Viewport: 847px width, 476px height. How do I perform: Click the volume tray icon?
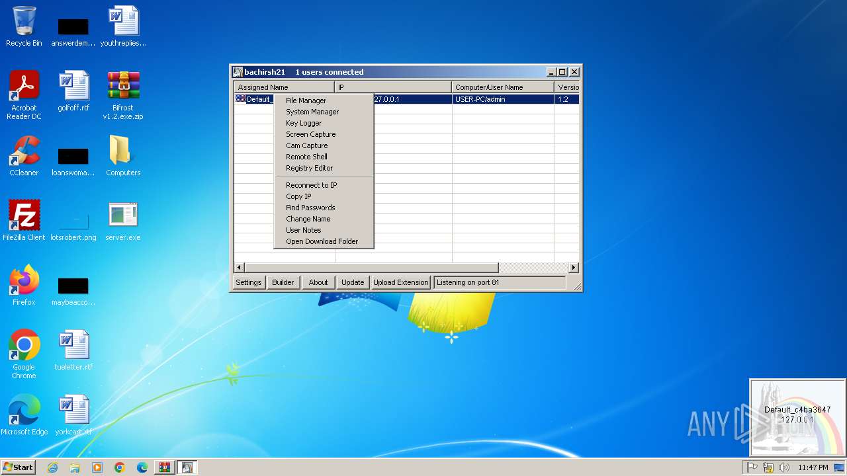(783, 467)
